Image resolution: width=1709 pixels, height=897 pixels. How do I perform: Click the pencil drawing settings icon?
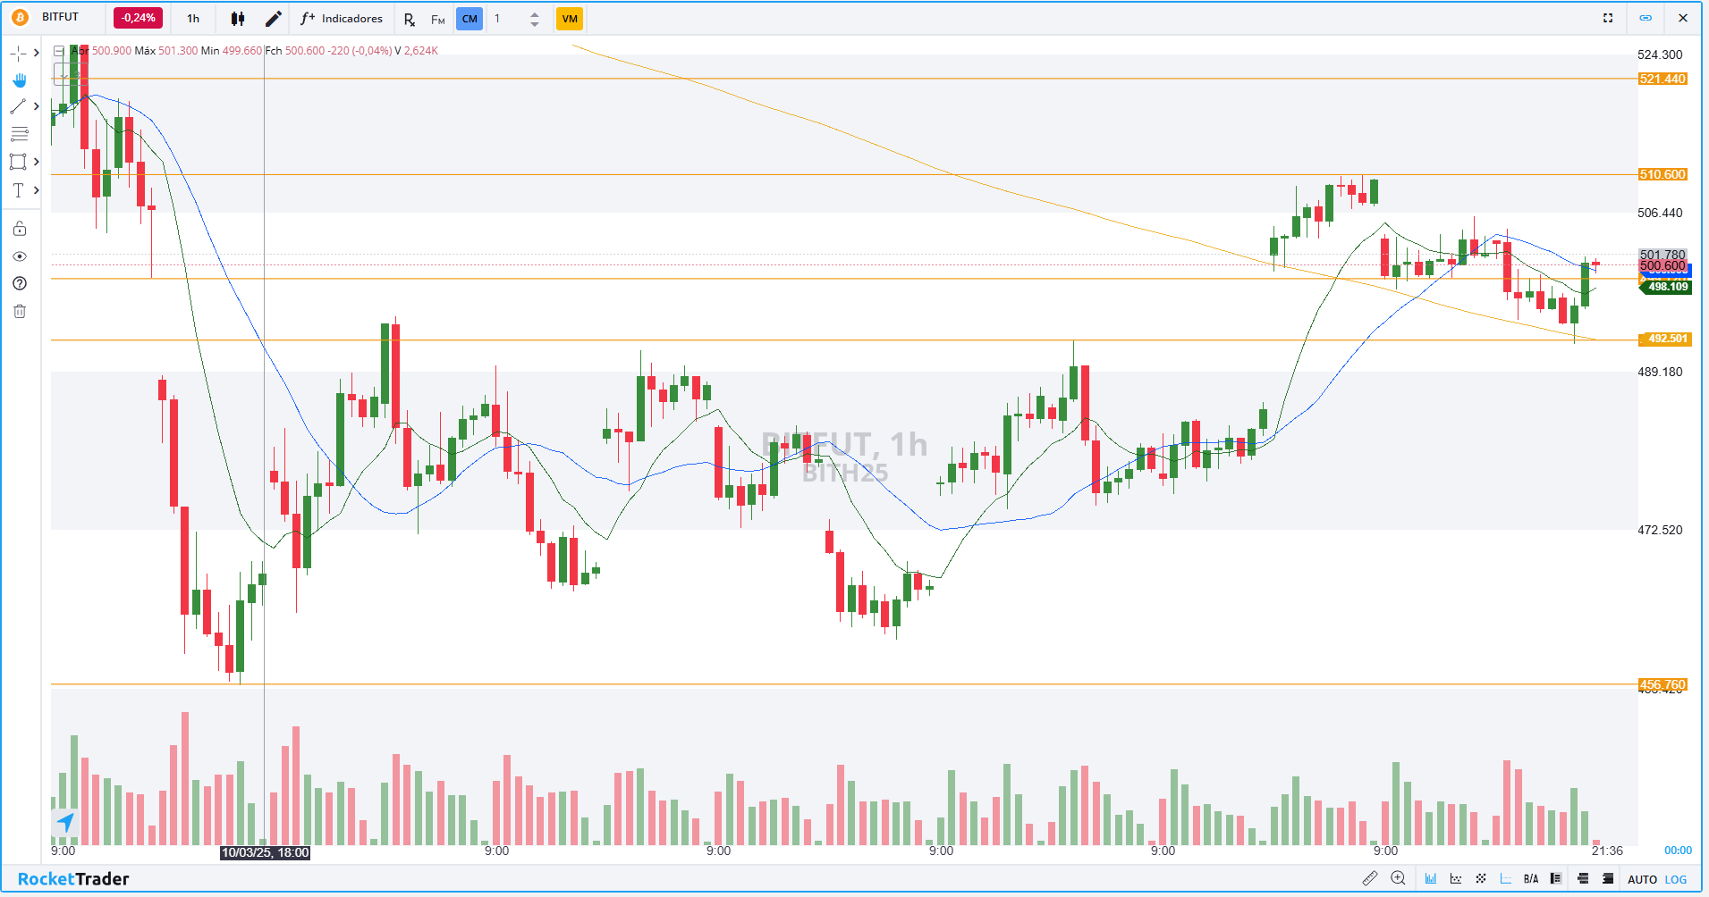point(274,19)
